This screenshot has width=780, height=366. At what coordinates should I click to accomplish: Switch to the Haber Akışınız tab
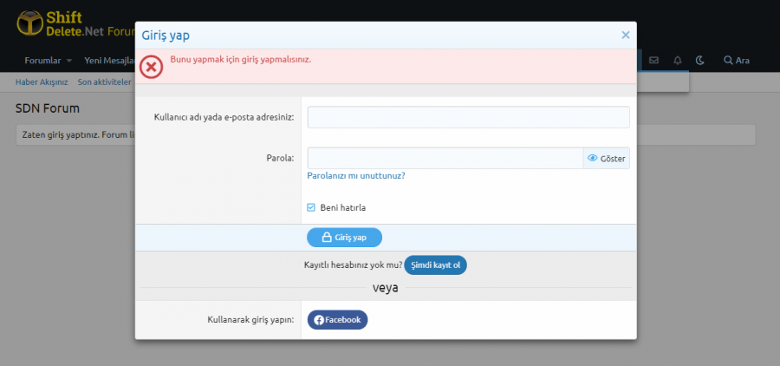point(42,82)
